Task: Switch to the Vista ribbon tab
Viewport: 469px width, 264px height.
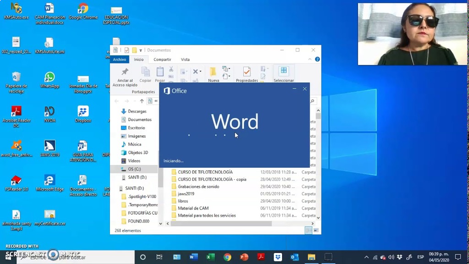Action: (x=185, y=59)
